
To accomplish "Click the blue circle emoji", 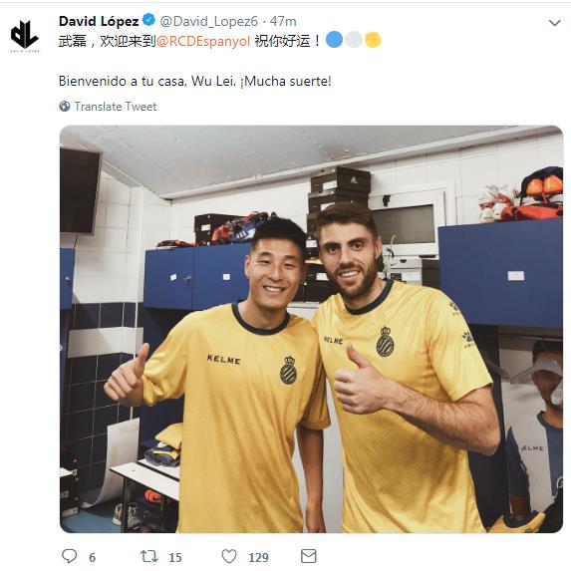I will point(334,40).
